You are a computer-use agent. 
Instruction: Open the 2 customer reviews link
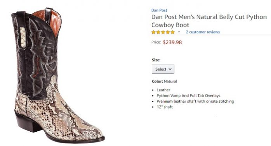click(203, 32)
